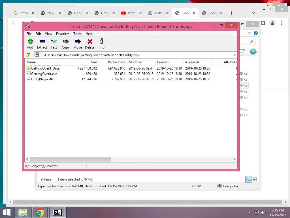Switch Explorer to large icons view
290x218 pixels.
pos(255,179)
